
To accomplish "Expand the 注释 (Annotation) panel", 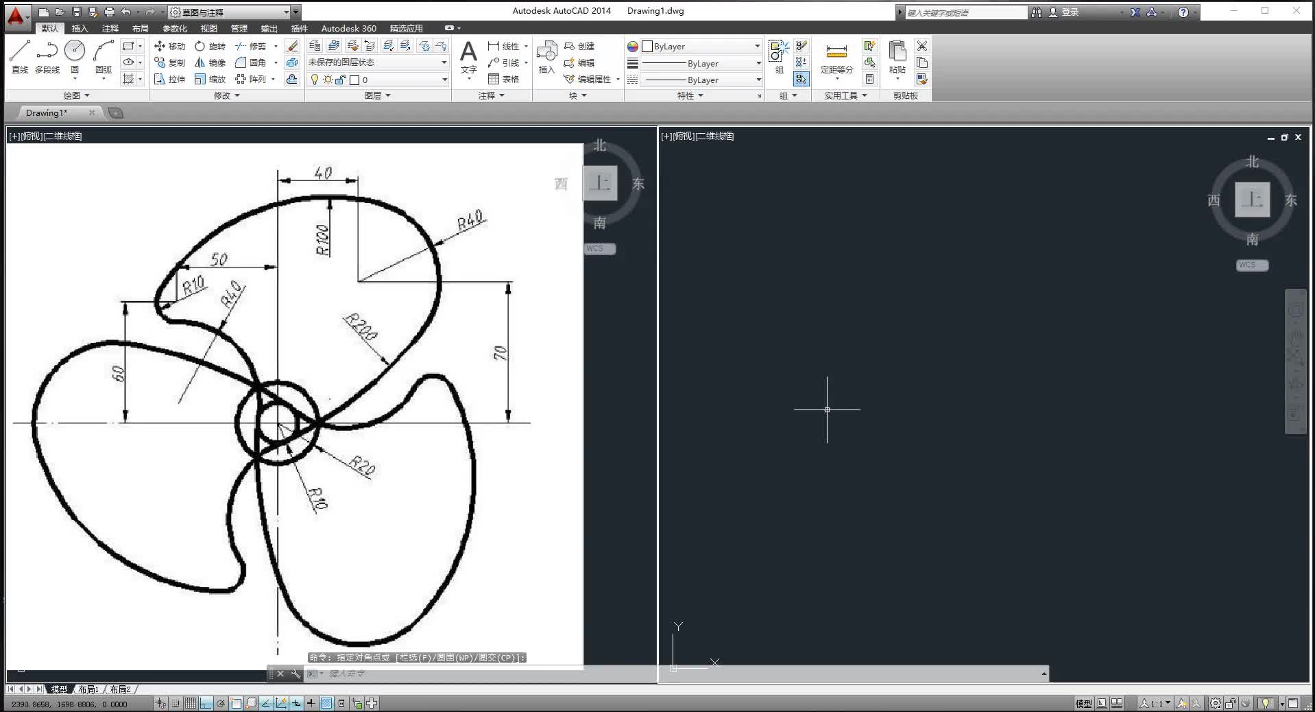I will coord(492,95).
